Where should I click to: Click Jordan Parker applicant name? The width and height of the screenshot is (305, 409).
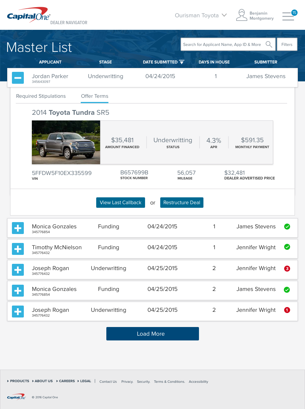(x=50, y=76)
